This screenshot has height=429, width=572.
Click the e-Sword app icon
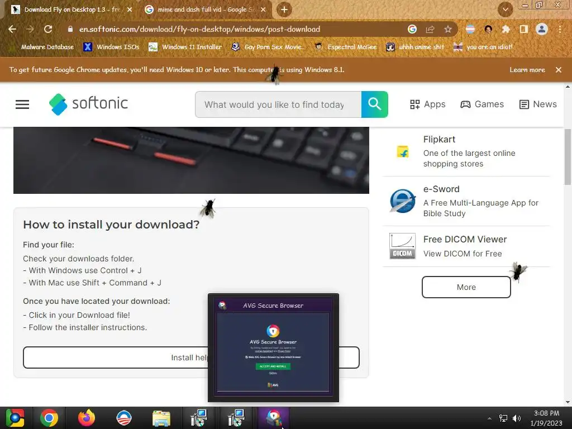(x=403, y=201)
